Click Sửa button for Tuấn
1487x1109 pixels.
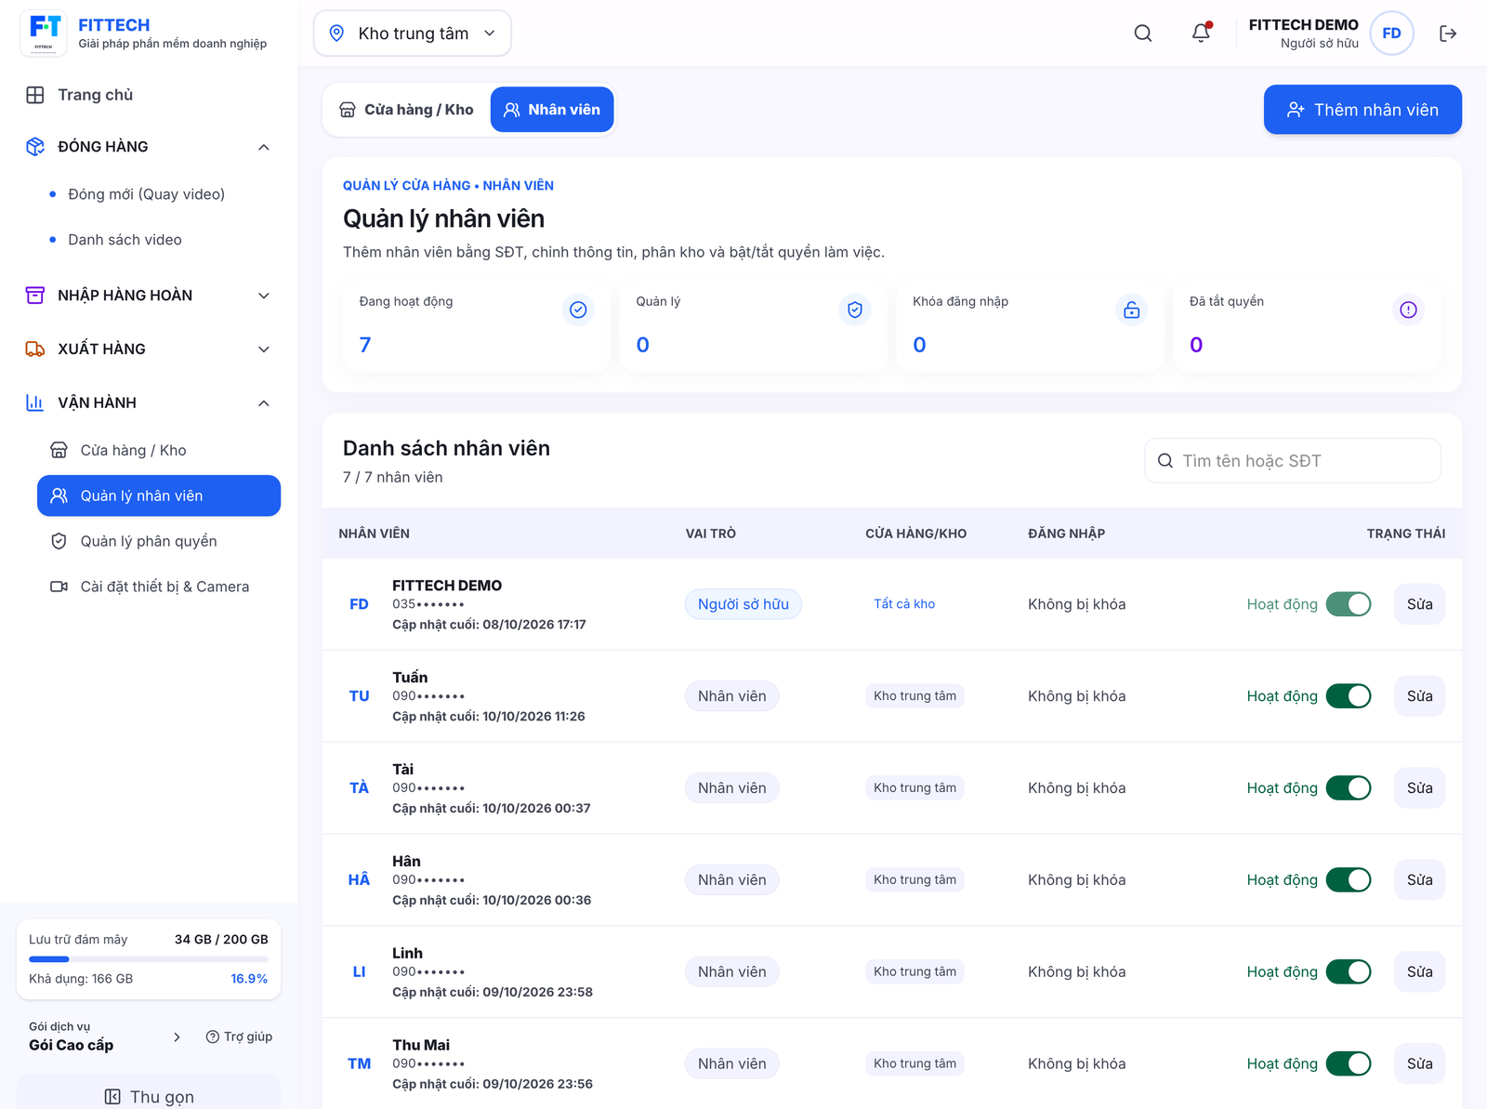click(1419, 696)
